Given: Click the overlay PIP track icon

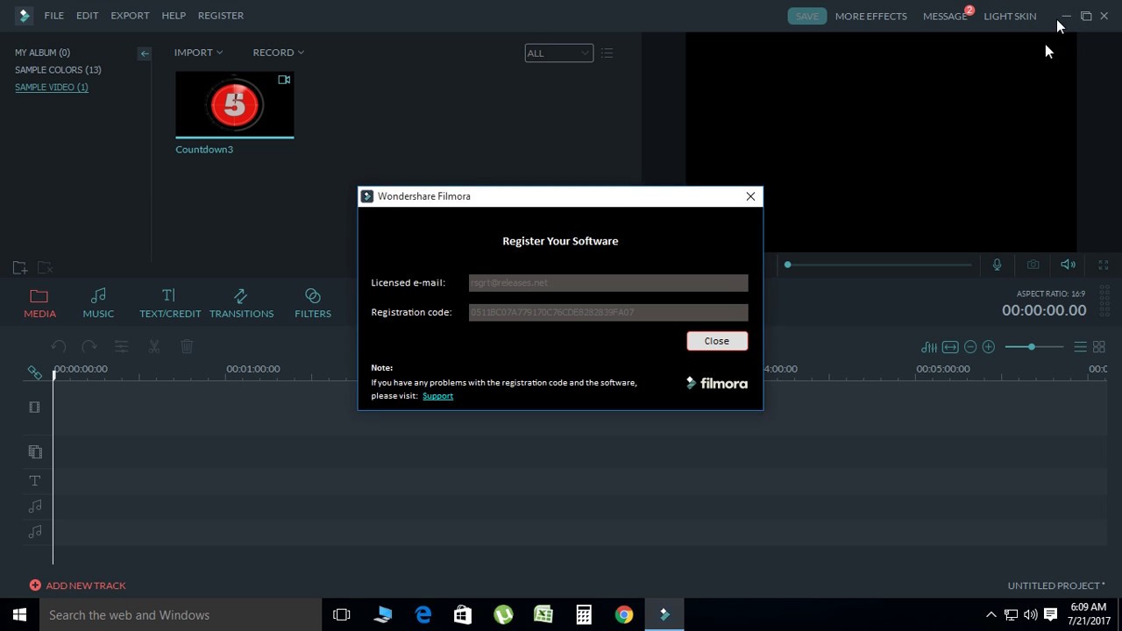Looking at the screenshot, I should pyautogui.click(x=35, y=452).
